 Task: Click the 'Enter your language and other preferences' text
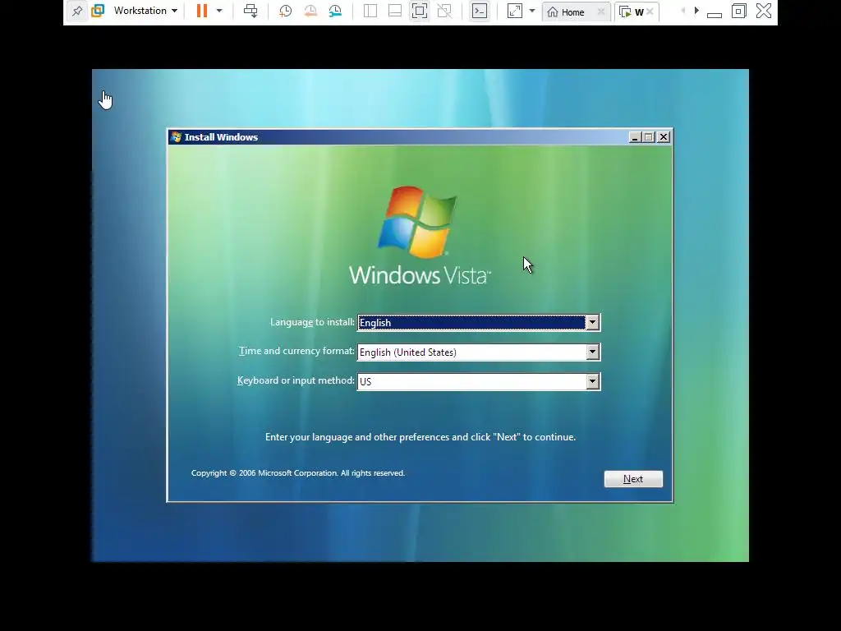pos(420,437)
